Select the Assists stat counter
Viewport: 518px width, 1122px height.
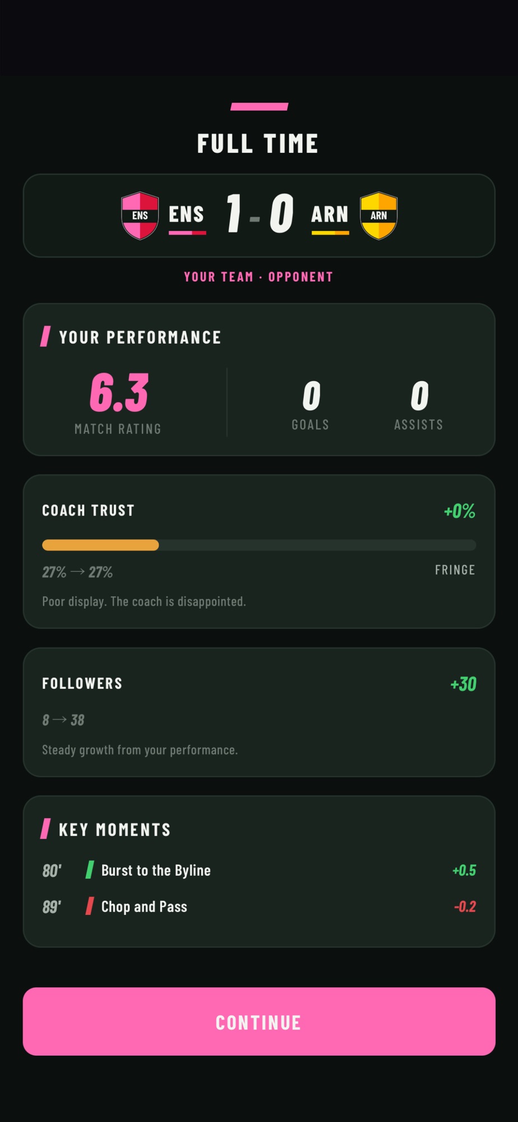point(419,405)
